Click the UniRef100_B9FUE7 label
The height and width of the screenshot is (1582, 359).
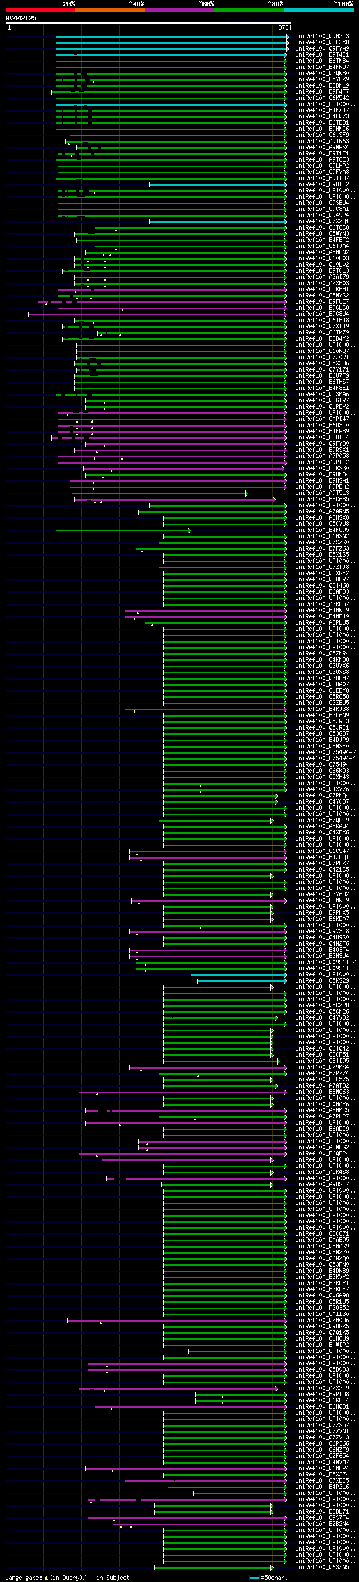pyautogui.click(x=322, y=301)
